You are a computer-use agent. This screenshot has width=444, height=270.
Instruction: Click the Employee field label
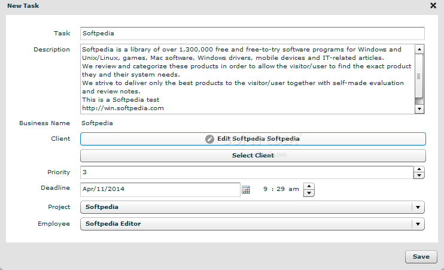(54, 224)
